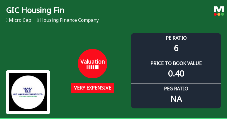
Task: Select the VERY EXPENSIVE badge
Action: 93,88
